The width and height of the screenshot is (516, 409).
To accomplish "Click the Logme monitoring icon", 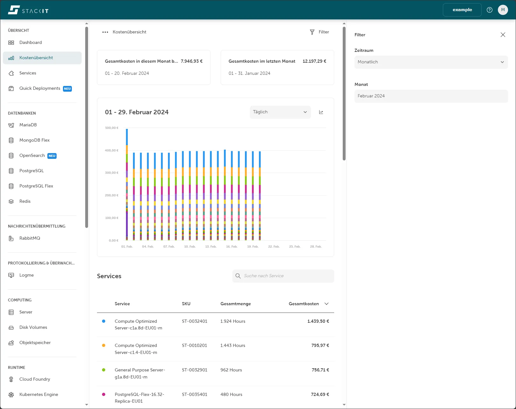I will pyautogui.click(x=11, y=275).
